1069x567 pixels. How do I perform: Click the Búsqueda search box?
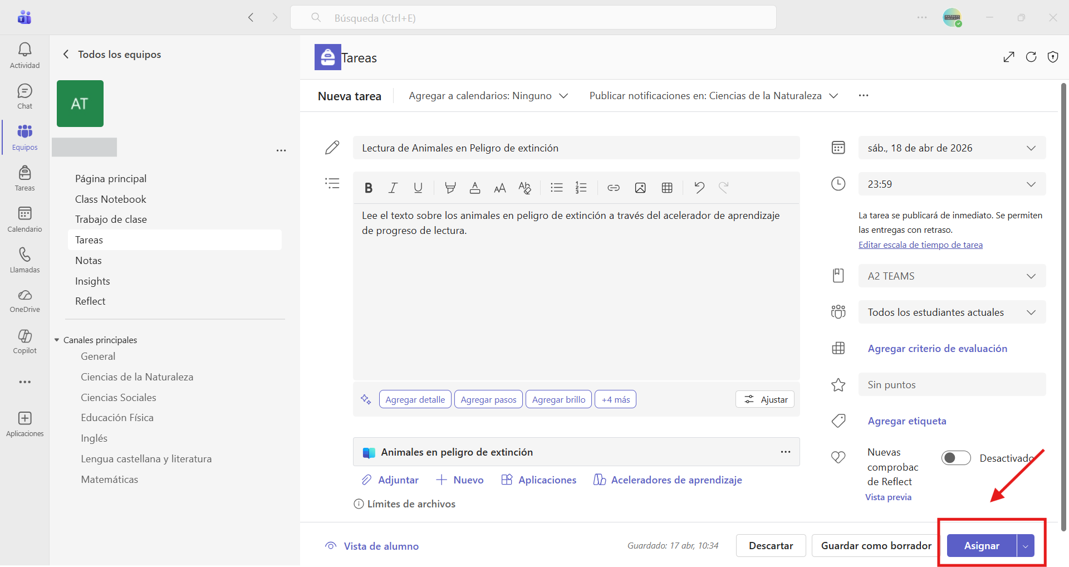click(533, 18)
